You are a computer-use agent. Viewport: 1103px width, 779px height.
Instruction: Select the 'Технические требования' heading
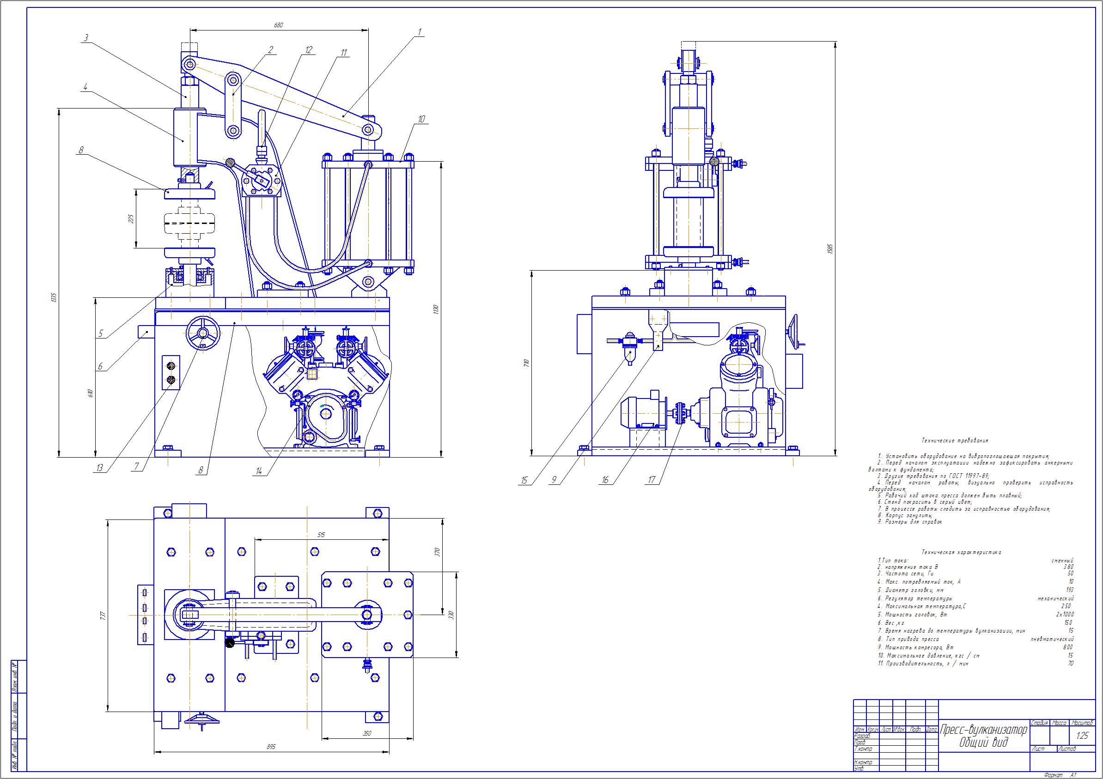955,441
